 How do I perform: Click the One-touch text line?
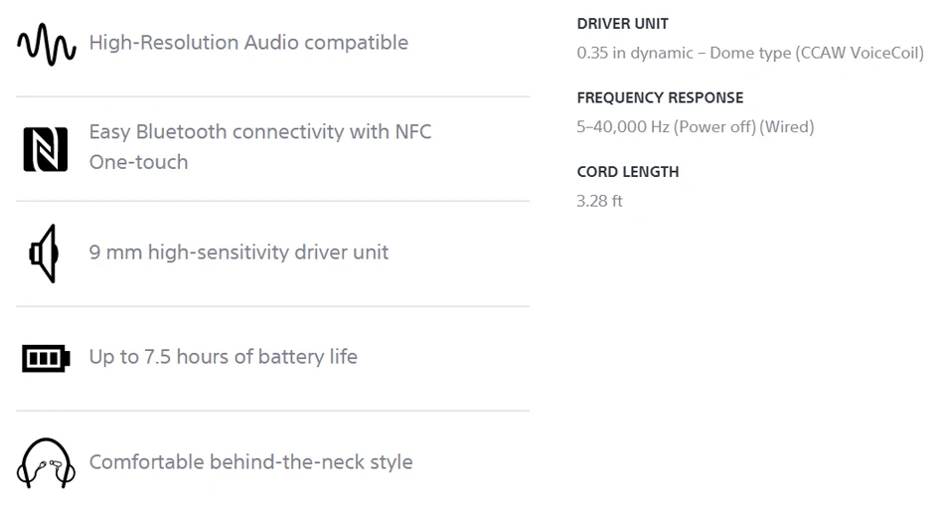pyautogui.click(x=138, y=162)
